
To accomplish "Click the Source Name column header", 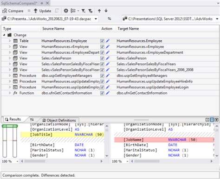I will coord(53,29).
